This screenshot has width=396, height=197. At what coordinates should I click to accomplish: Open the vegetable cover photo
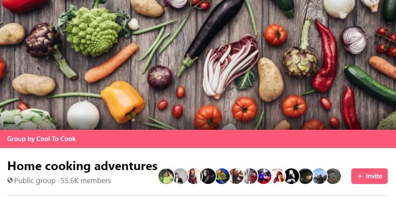click(x=198, y=65)
